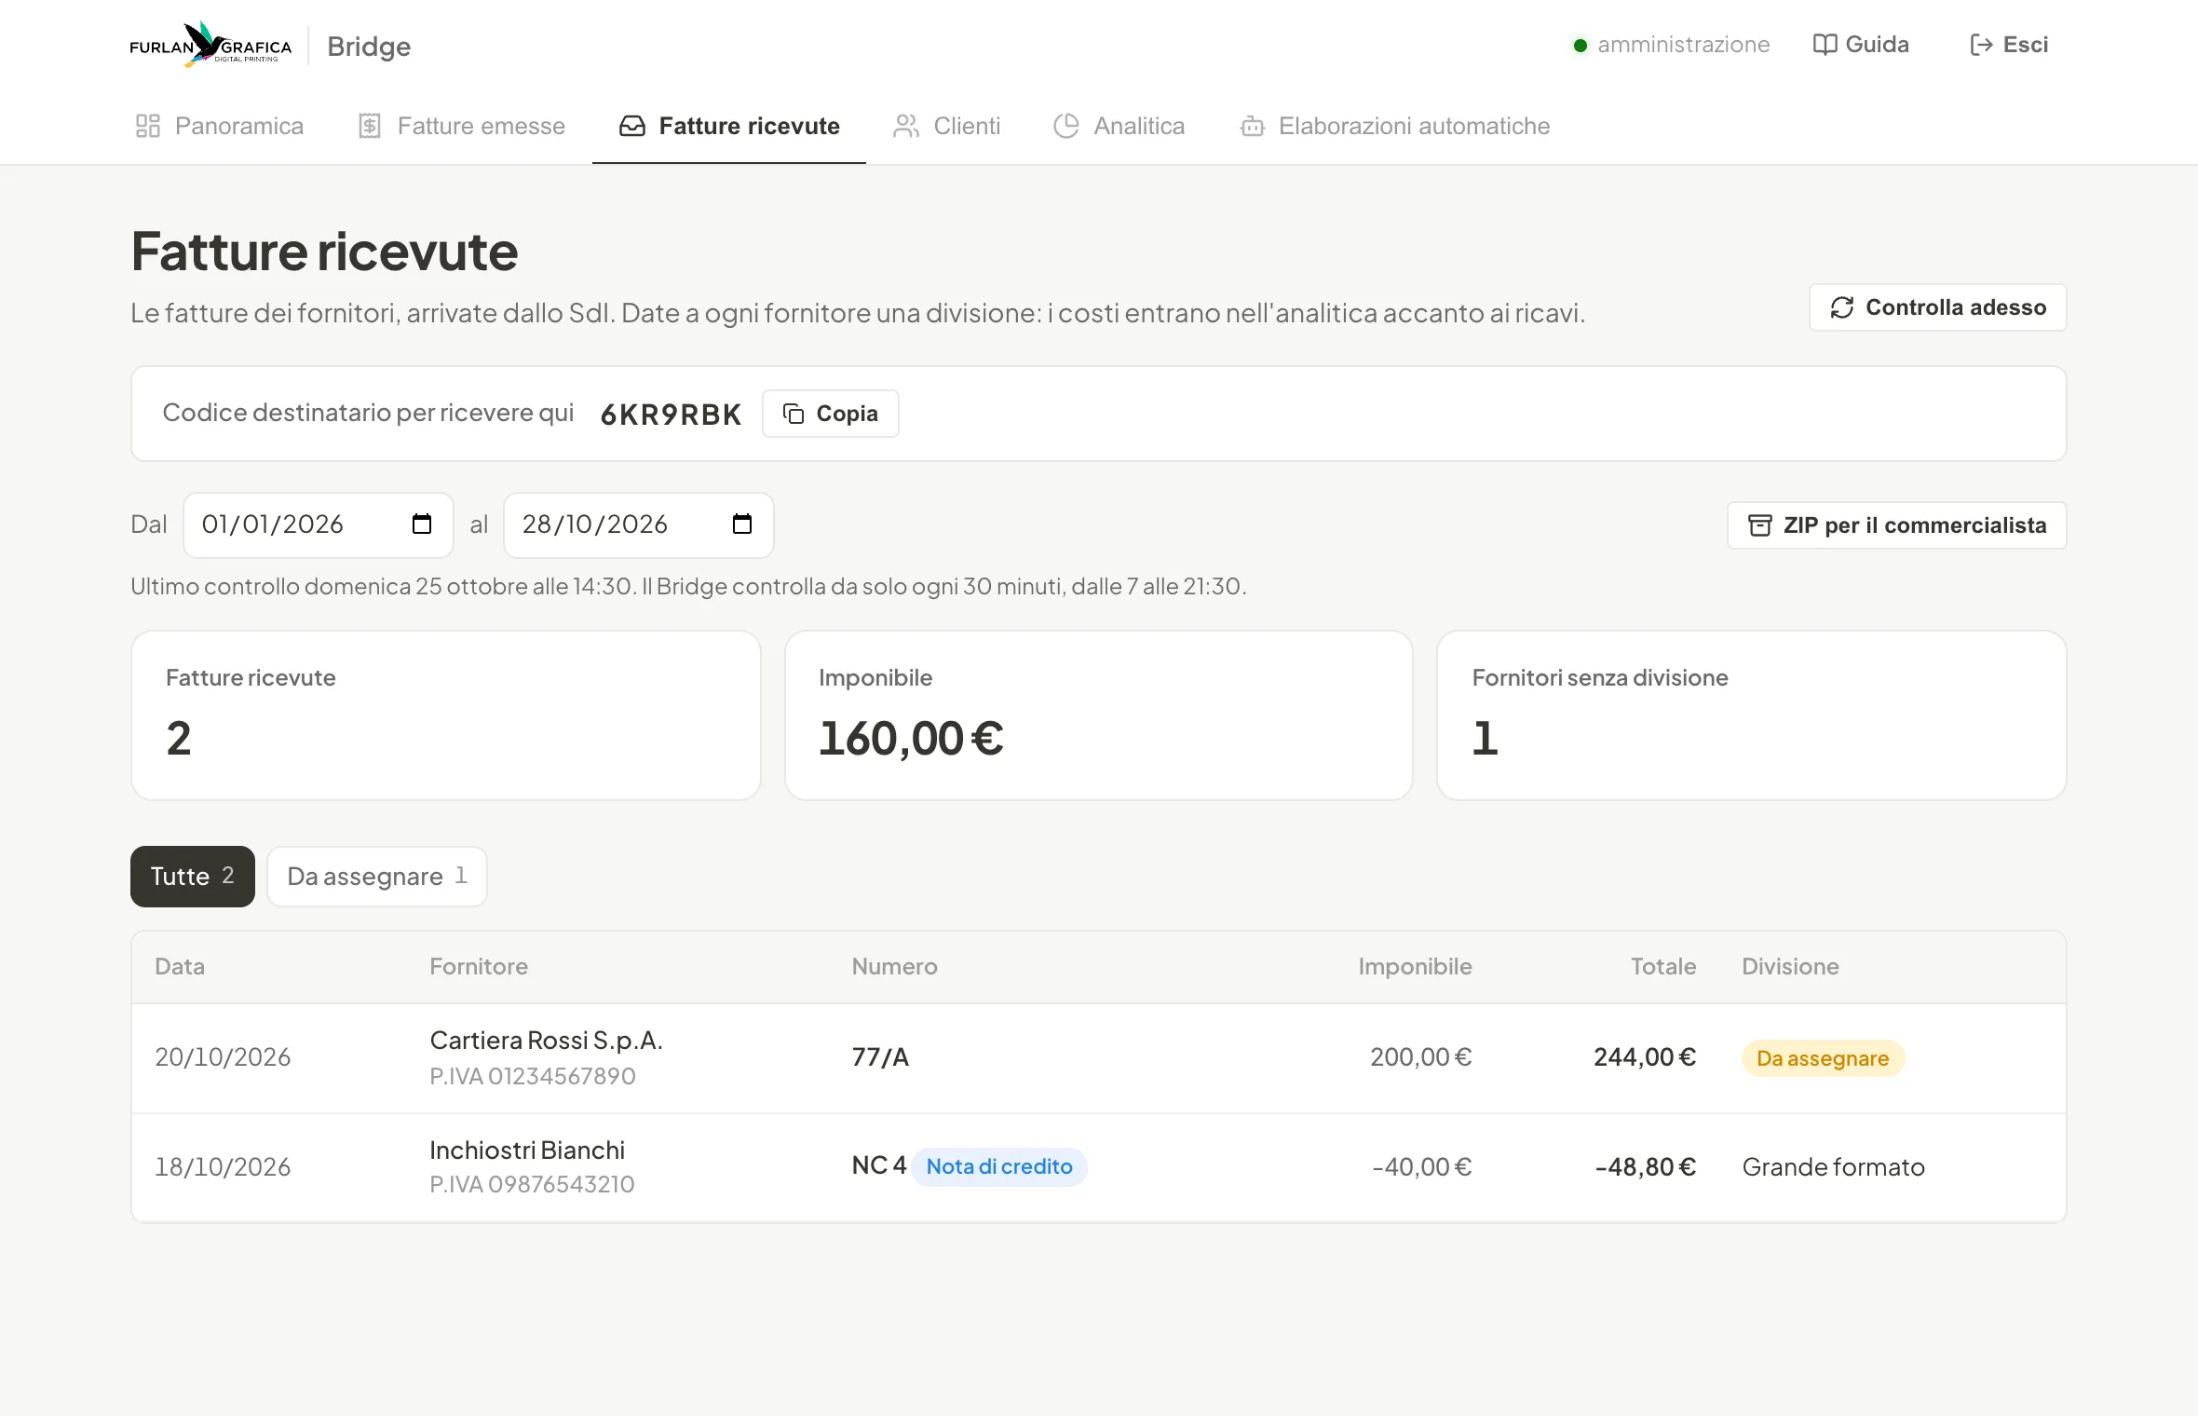Click the Bridge app title
The height and width of the screenshot is (1416, 2198).
tap(369, 46)
